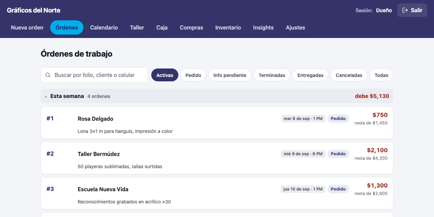
Task: Click the resta de $4,200 text
Action: pos(371,158)
